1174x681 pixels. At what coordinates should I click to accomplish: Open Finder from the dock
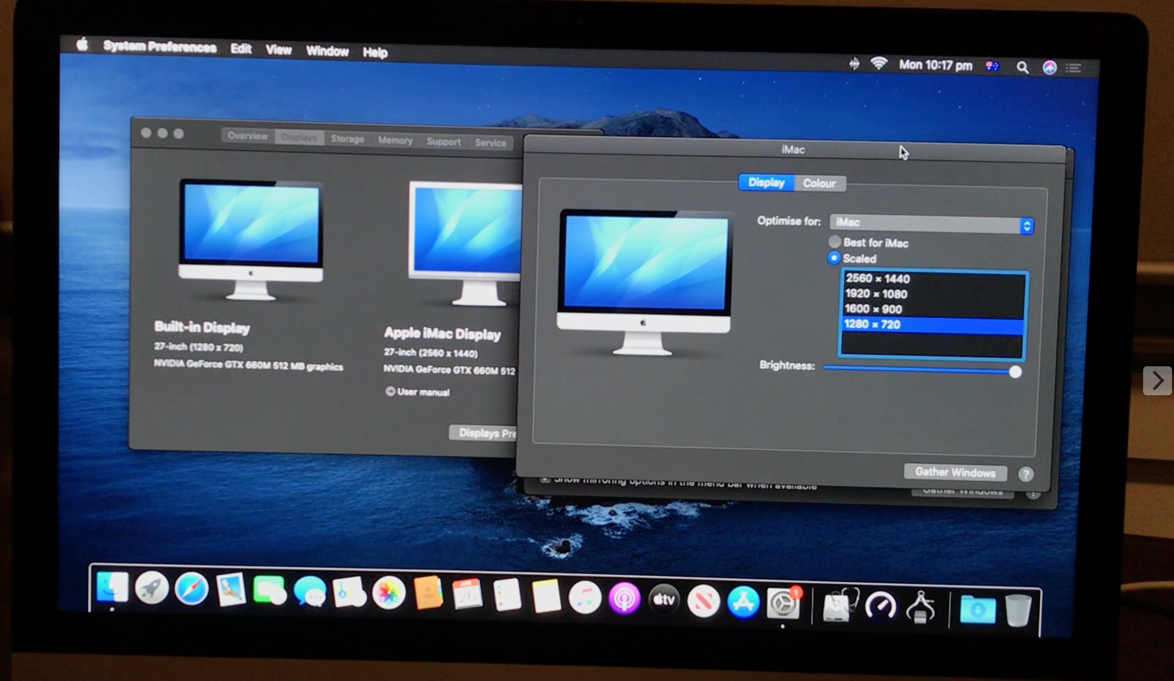(x=112, y=587)
